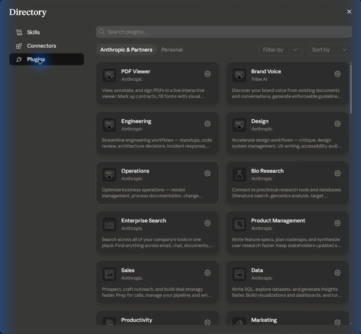The image size is (361, 334).
Task: Click the Skills sidebar icon
Action: pyautogui.click(x=19, y=32)
